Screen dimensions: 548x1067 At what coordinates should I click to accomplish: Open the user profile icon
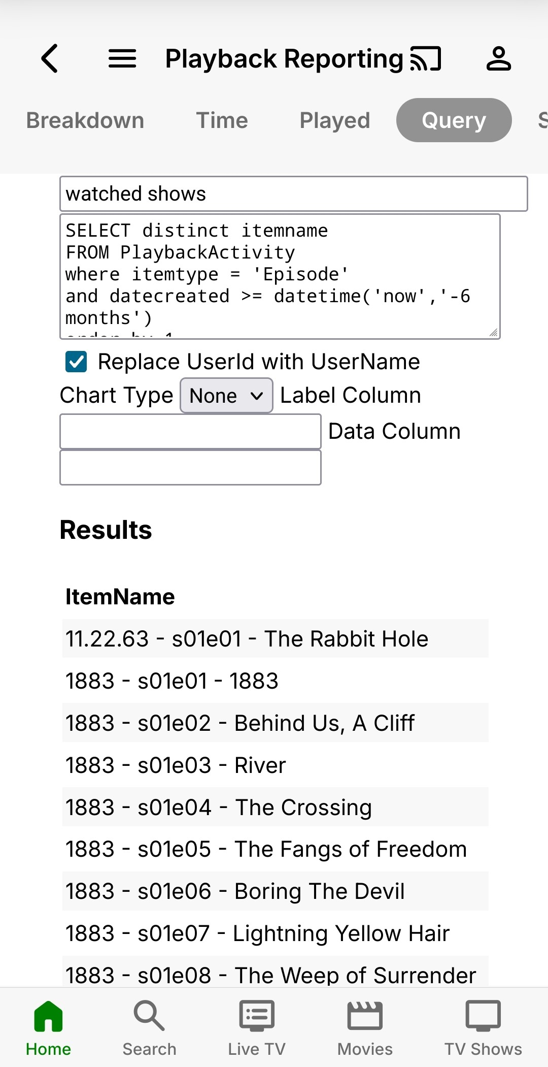(498, 58)
